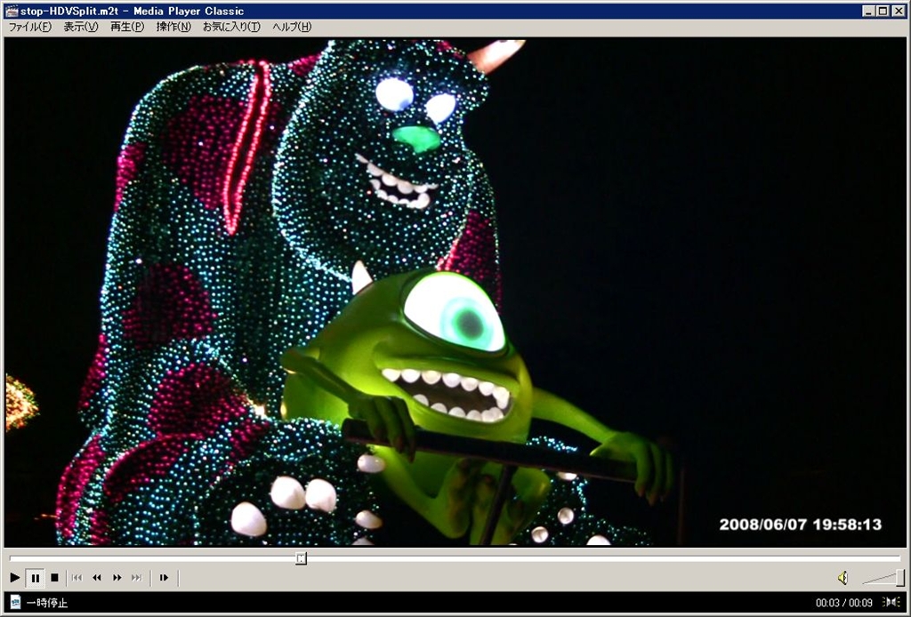Viewport: 911px width, 617px height.
Task: Click the 00:03 / 00:09 time display
Action: pyautogui.click(x=843, y=603)
